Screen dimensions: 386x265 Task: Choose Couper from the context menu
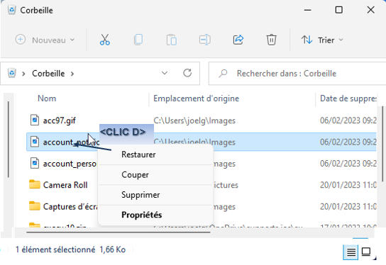[155, 174]
